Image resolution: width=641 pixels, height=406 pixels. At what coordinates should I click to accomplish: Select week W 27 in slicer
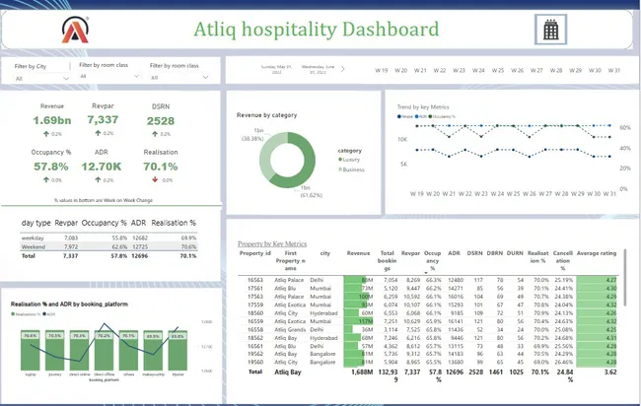click(x=536, y=70)
